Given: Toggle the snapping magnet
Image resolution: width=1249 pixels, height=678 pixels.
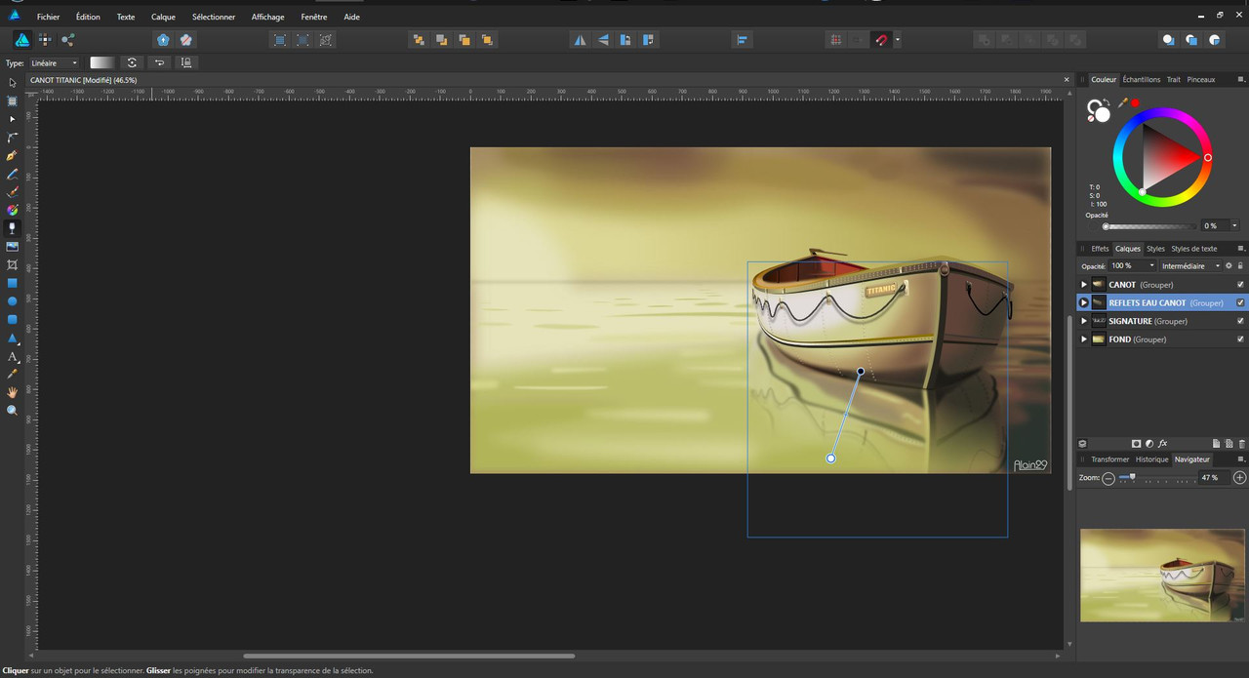Looking at the screenshot, I should (x=881, y=40).
